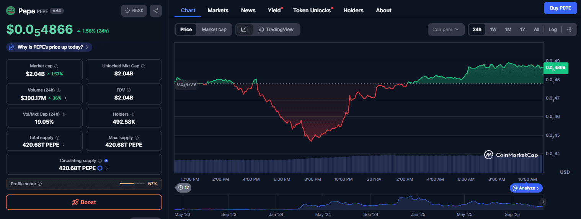Switch to the Holders tab

click(353, 10)
